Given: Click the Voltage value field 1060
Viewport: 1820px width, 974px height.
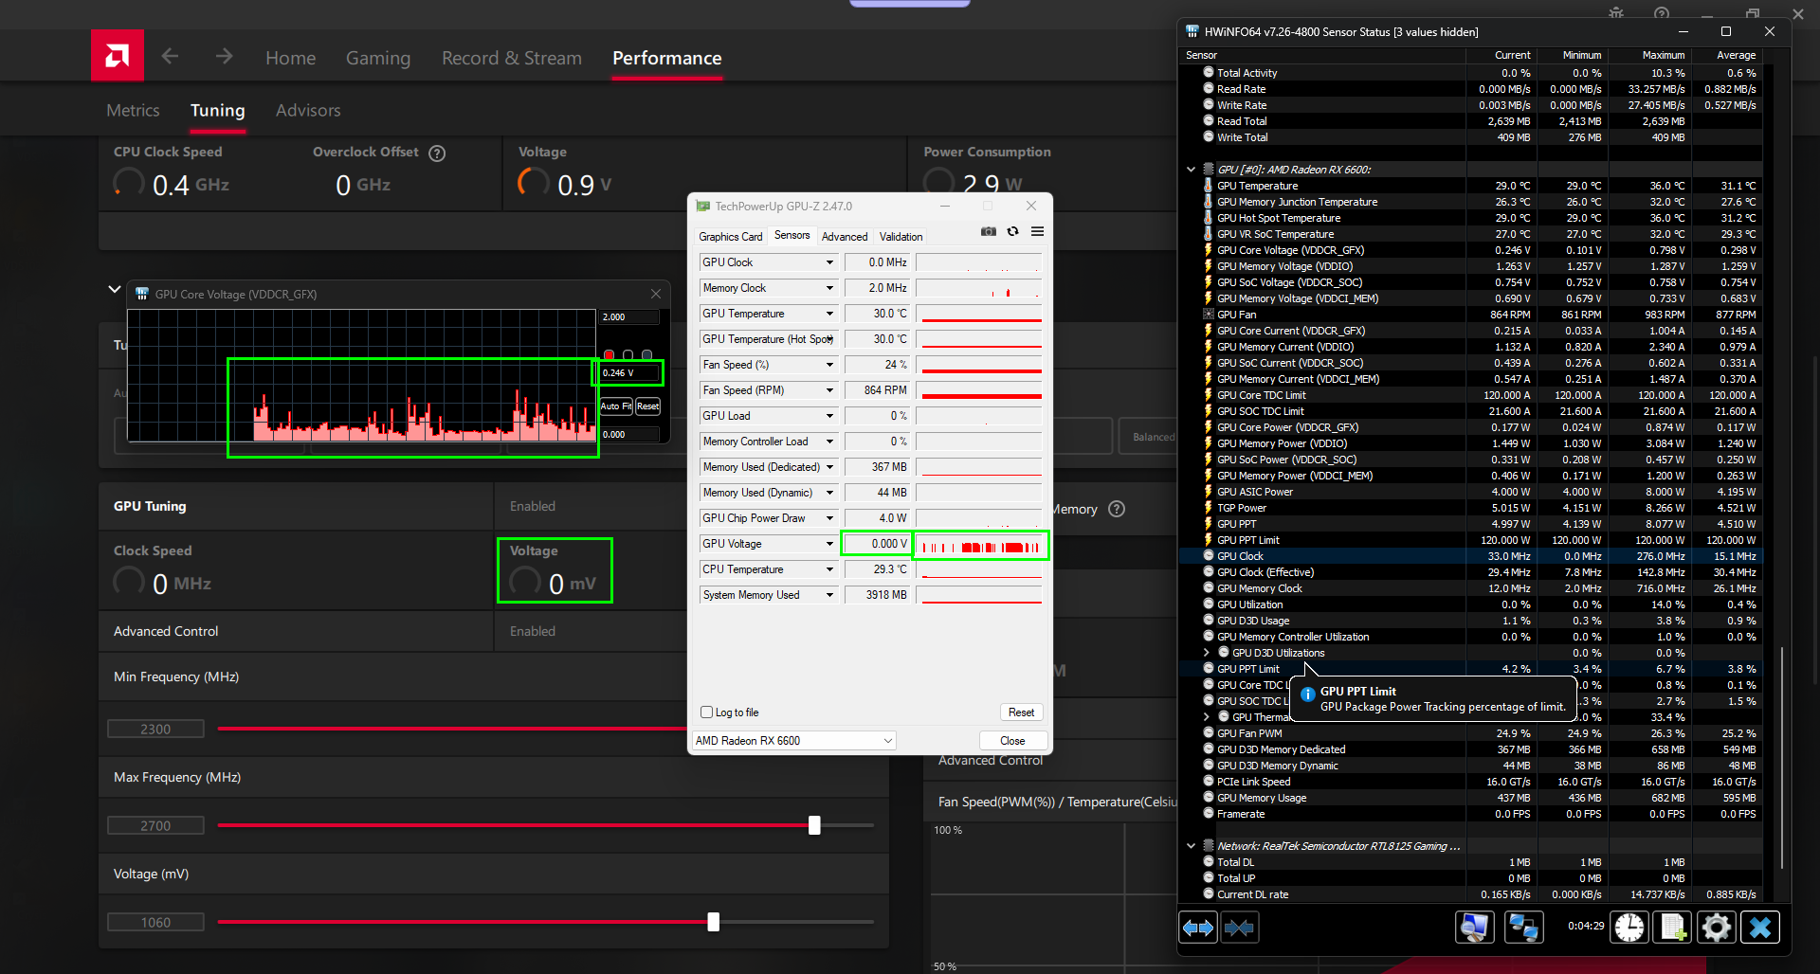Looking at the screenshot, I should click(x=155, y=922).
